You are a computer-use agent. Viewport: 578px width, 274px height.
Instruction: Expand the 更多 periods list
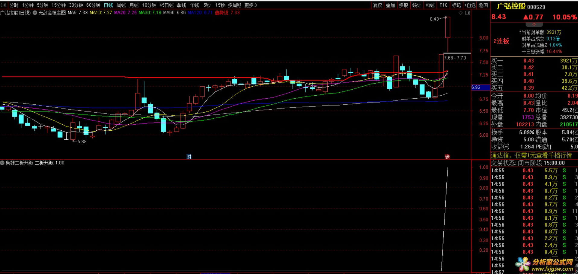click(251, 5)
